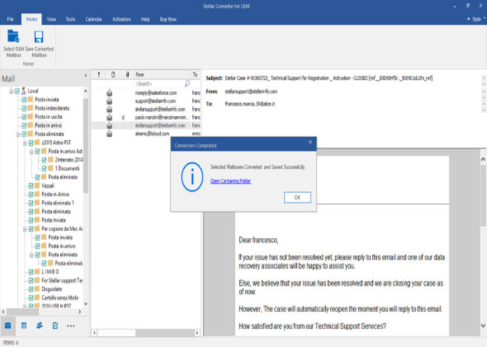
Task: Click the attachment paperclip column header
Action: (128, 75)
